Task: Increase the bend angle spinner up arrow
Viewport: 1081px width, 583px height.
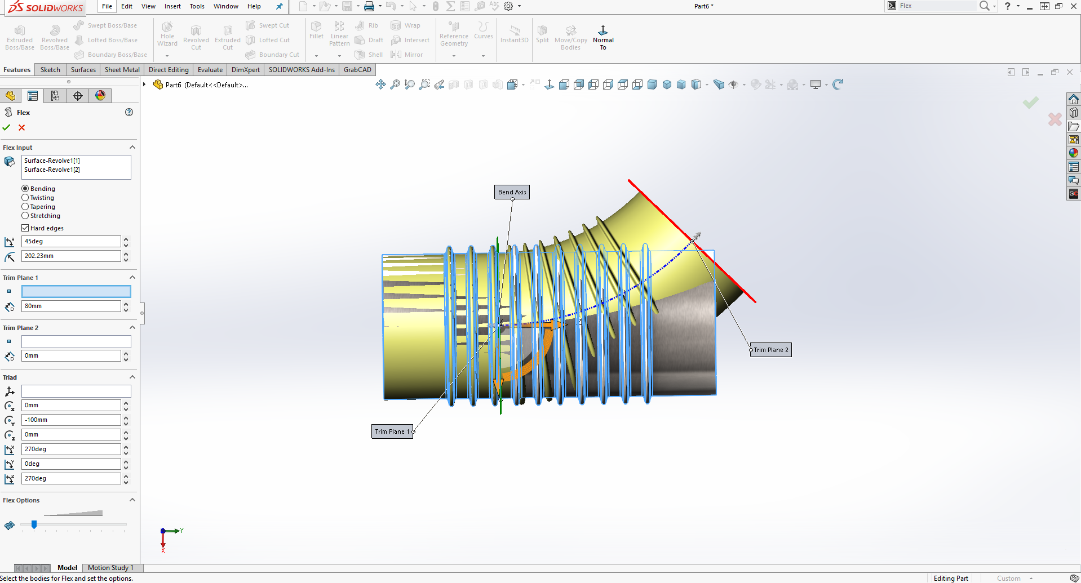Action: [x=126, y=239]
